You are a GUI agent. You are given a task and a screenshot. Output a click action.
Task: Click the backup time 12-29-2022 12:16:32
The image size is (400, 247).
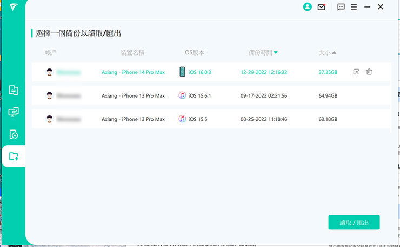(x=264, y=72)
